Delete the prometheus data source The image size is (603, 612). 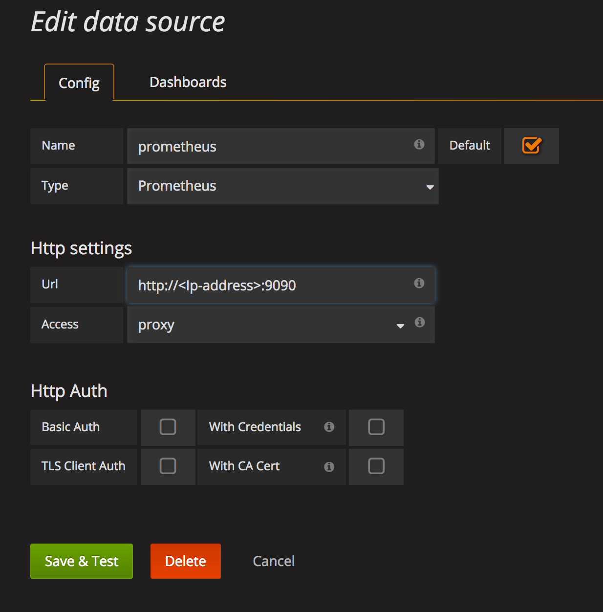pyautogui.click(x=185, y=561)
